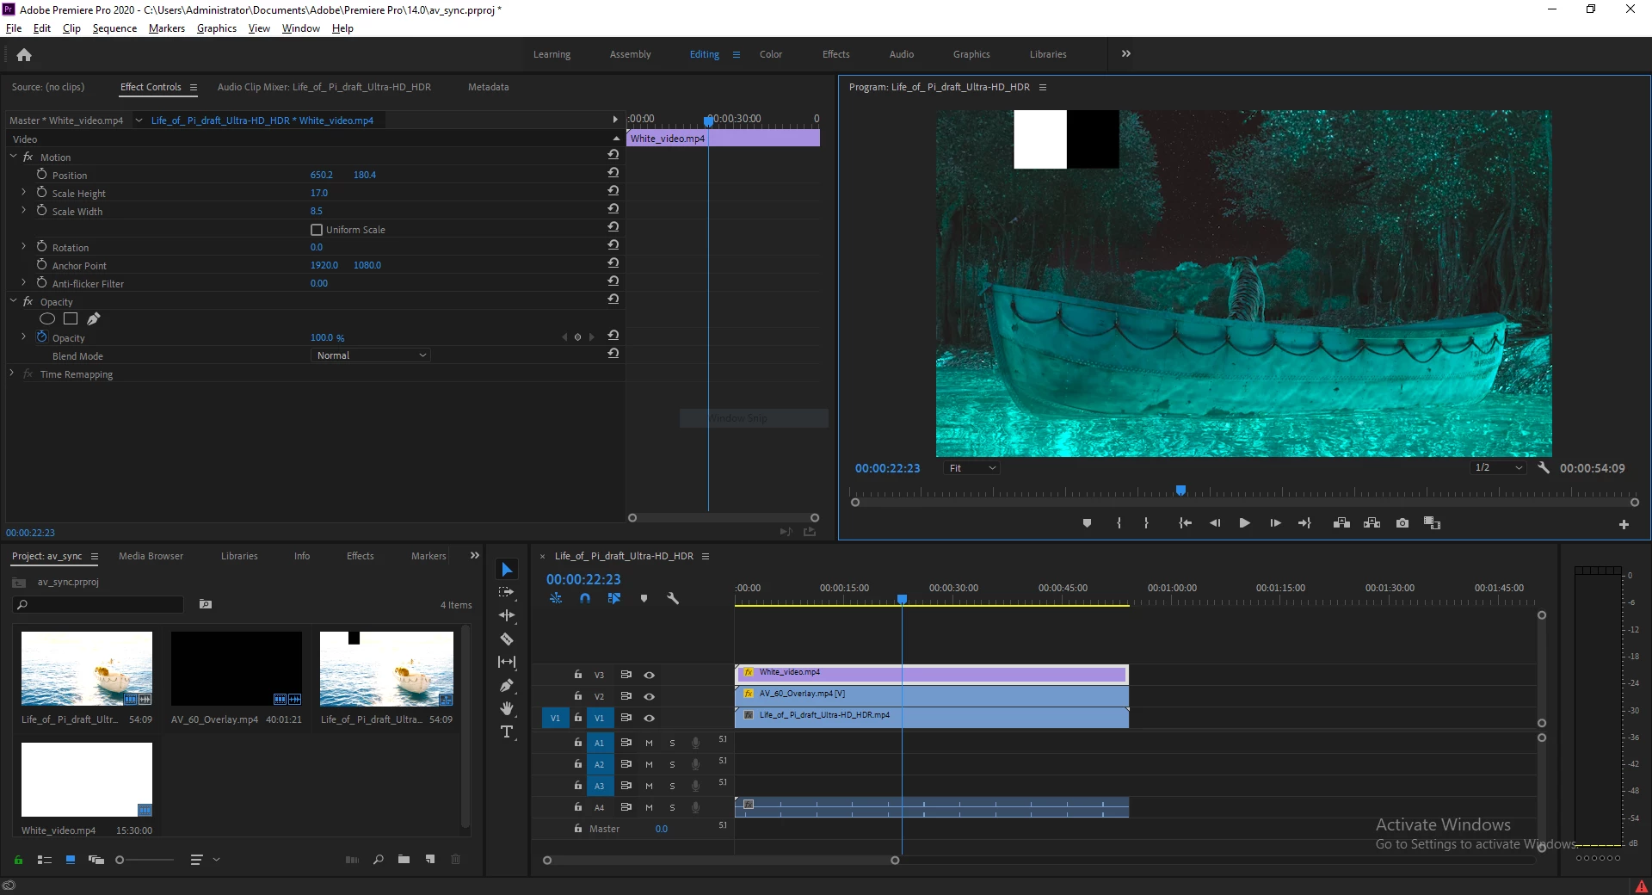Image resolution: width=1652 pixels, height=895 pixels.
Task: Select the Hand tool
Action: click(507, 708)
